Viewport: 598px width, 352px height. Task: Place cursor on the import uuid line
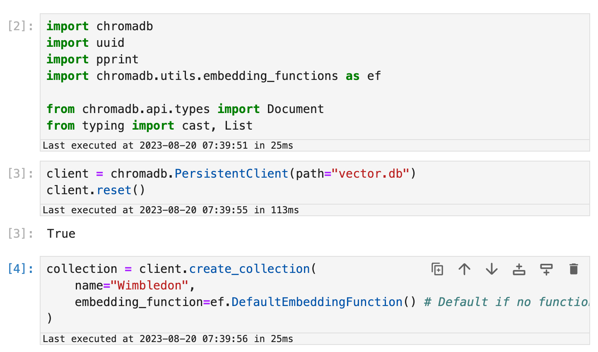pos(85,43)
